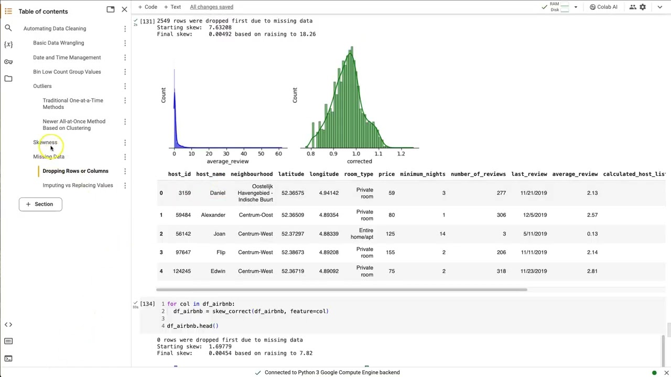Open options menu for Dropping Rows or Columns

[125, 171]
